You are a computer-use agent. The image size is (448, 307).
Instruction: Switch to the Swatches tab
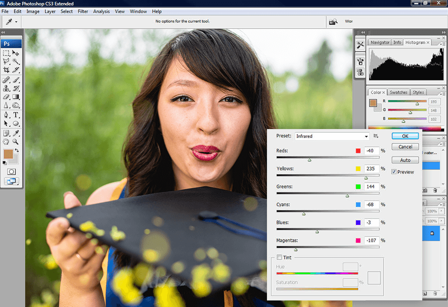click(398, 92)
